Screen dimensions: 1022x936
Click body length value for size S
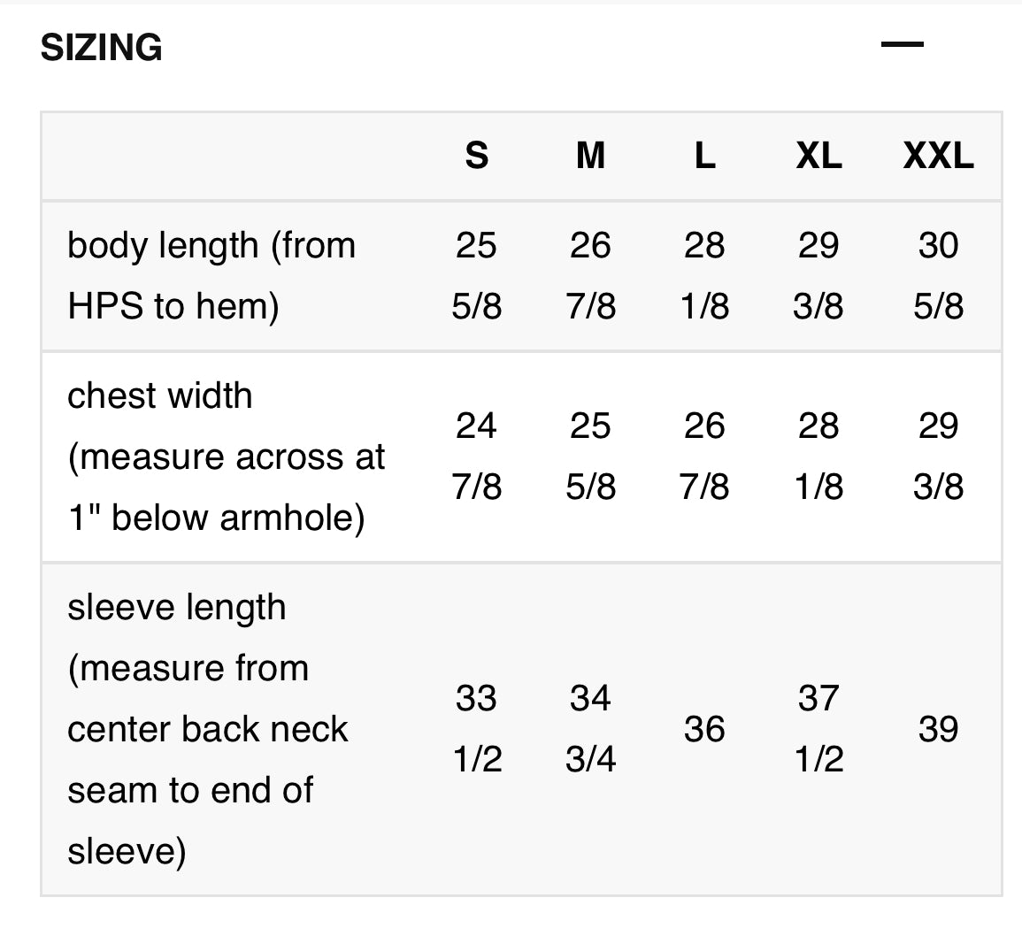[477, 276]
